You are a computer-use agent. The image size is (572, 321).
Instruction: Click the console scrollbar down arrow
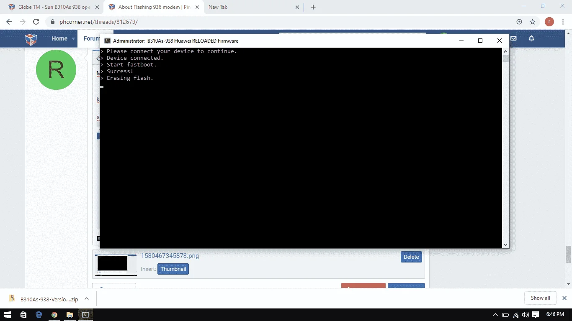[505, 245]
